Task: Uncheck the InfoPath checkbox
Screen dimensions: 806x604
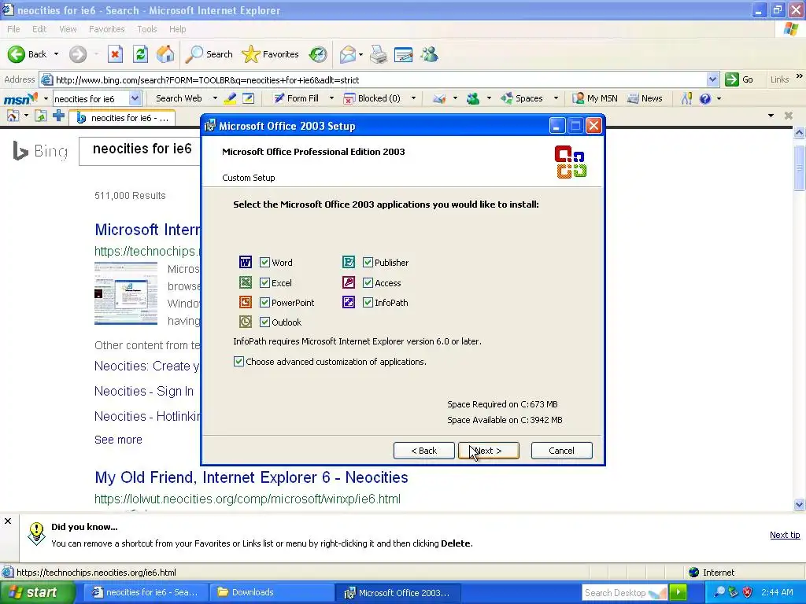Action: 368,303
